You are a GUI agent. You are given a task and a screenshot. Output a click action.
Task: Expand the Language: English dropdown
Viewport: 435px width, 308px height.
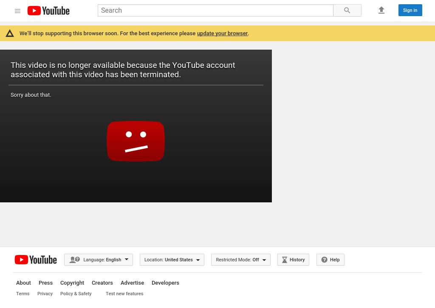click(x=99, y=260)
